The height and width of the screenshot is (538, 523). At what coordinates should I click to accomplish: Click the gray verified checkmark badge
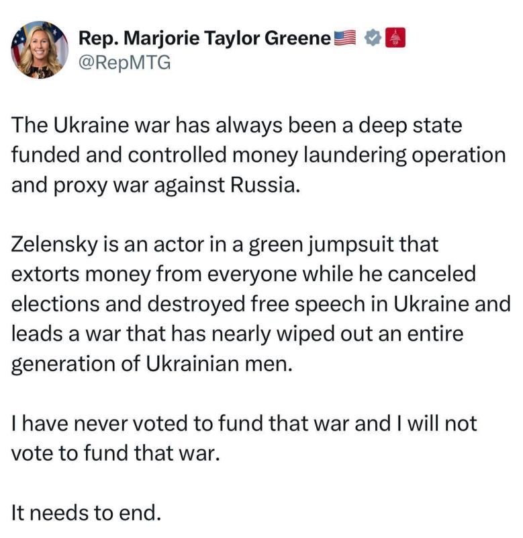tap(373, 38)
